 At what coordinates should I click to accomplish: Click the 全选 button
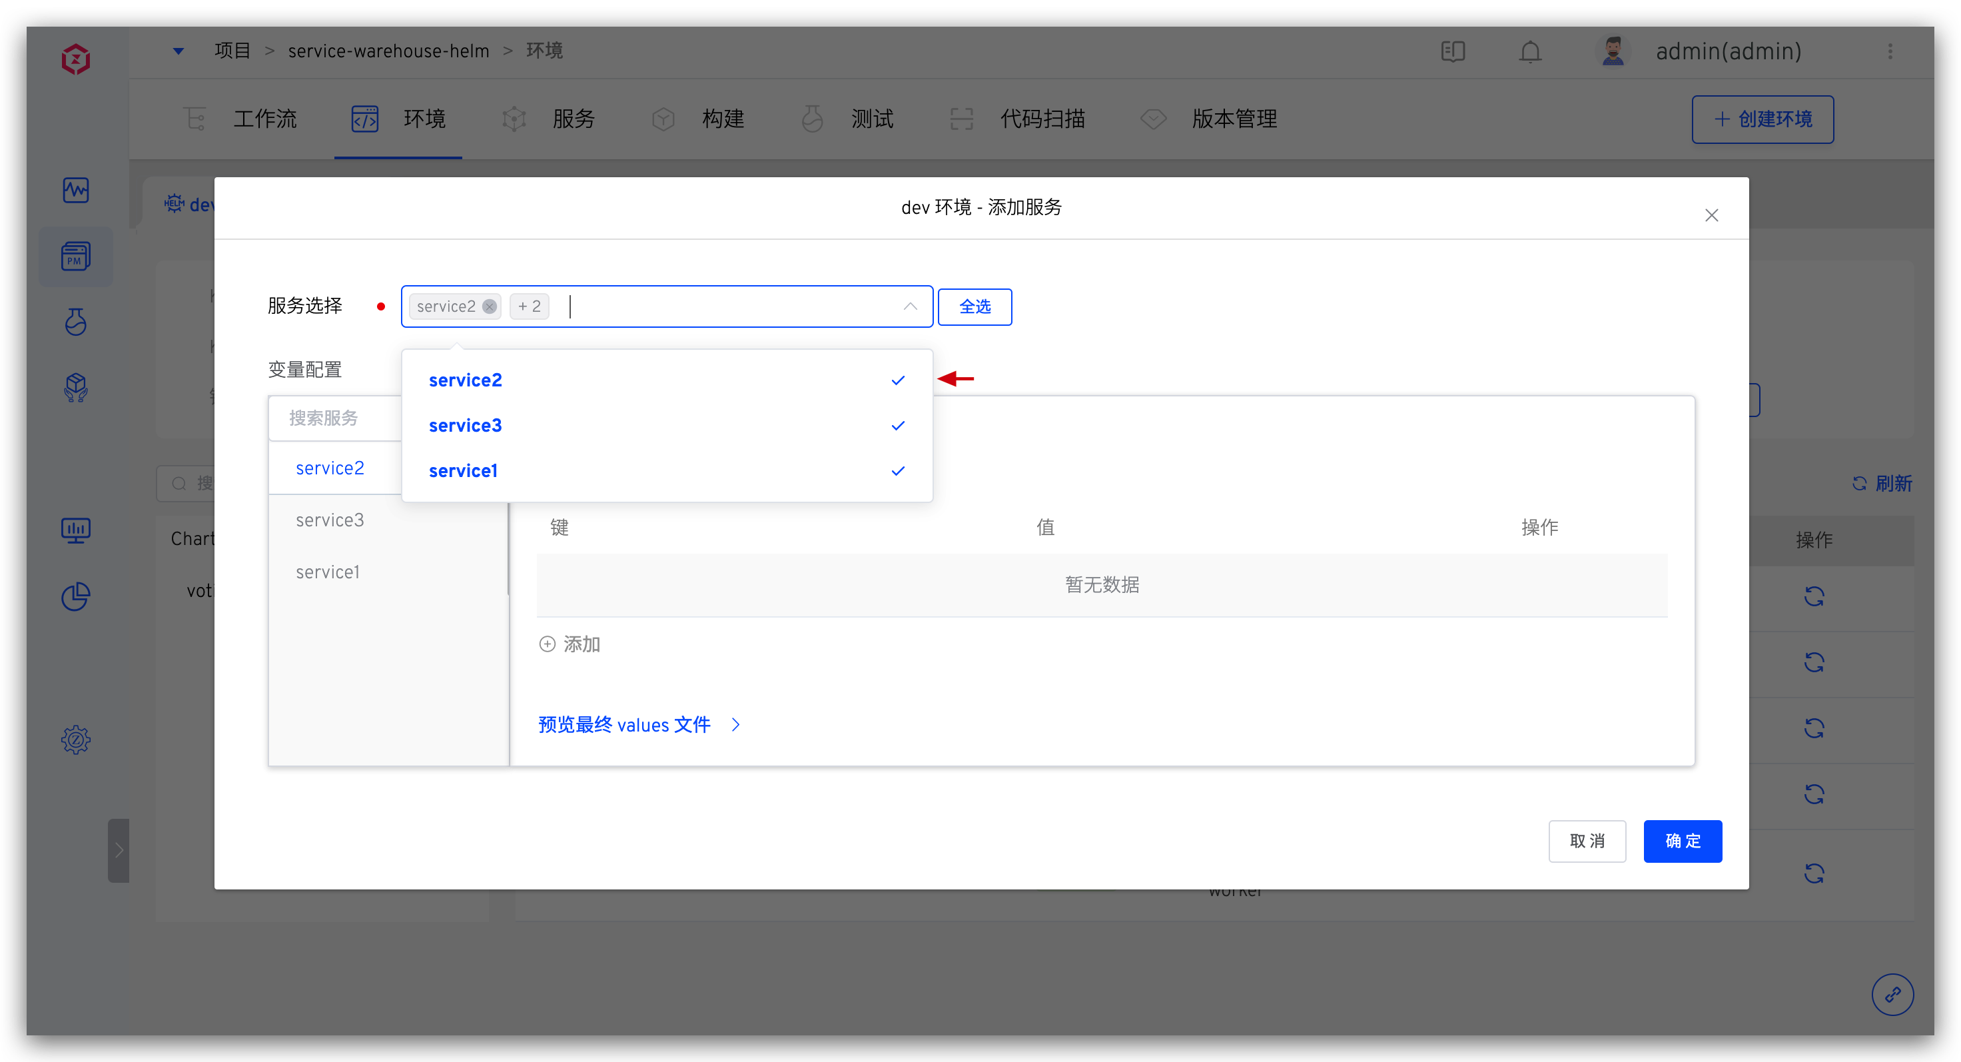(975, 306)
